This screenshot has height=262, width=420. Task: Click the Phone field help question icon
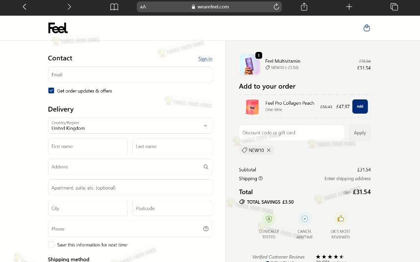[206, 229]
